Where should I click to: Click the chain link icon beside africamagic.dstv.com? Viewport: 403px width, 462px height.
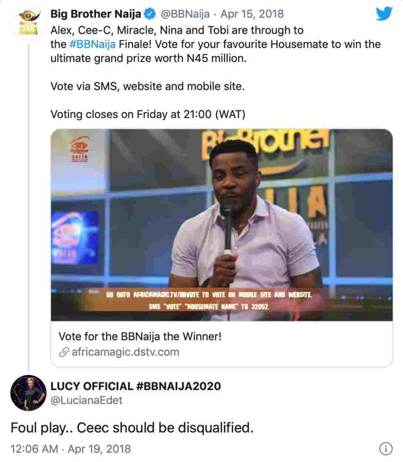(64, 352)
